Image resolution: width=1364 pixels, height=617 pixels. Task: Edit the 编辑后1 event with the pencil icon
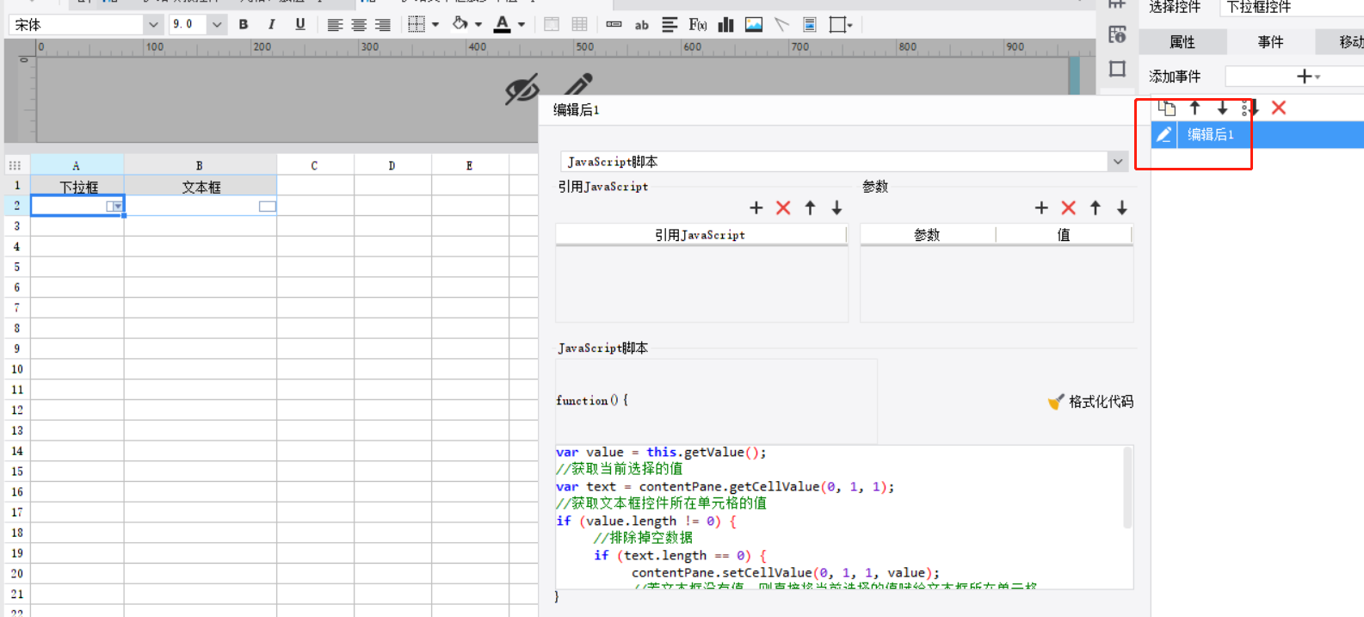click(x=1163, y=134)
